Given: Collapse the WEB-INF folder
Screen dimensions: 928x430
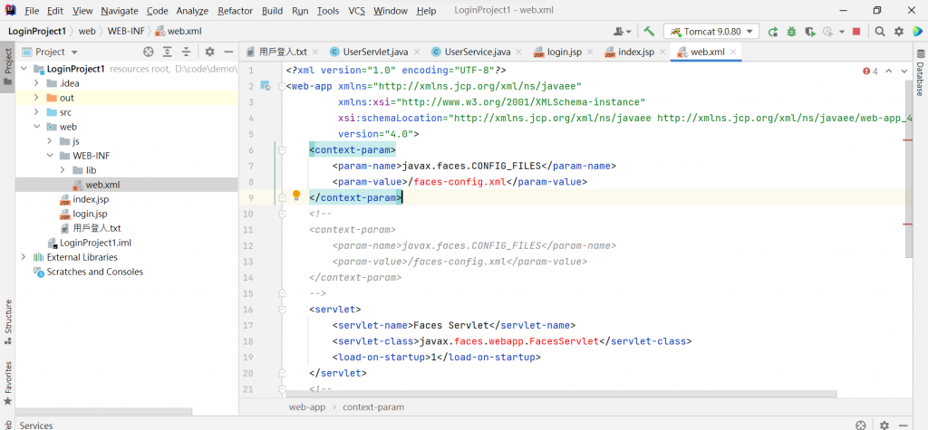Looking at the screenshot, I should tap(50, 156).
